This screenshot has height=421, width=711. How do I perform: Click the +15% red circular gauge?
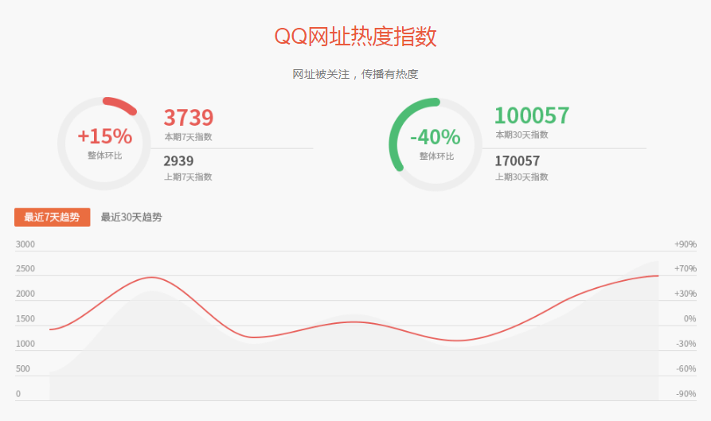click(104, 143)
